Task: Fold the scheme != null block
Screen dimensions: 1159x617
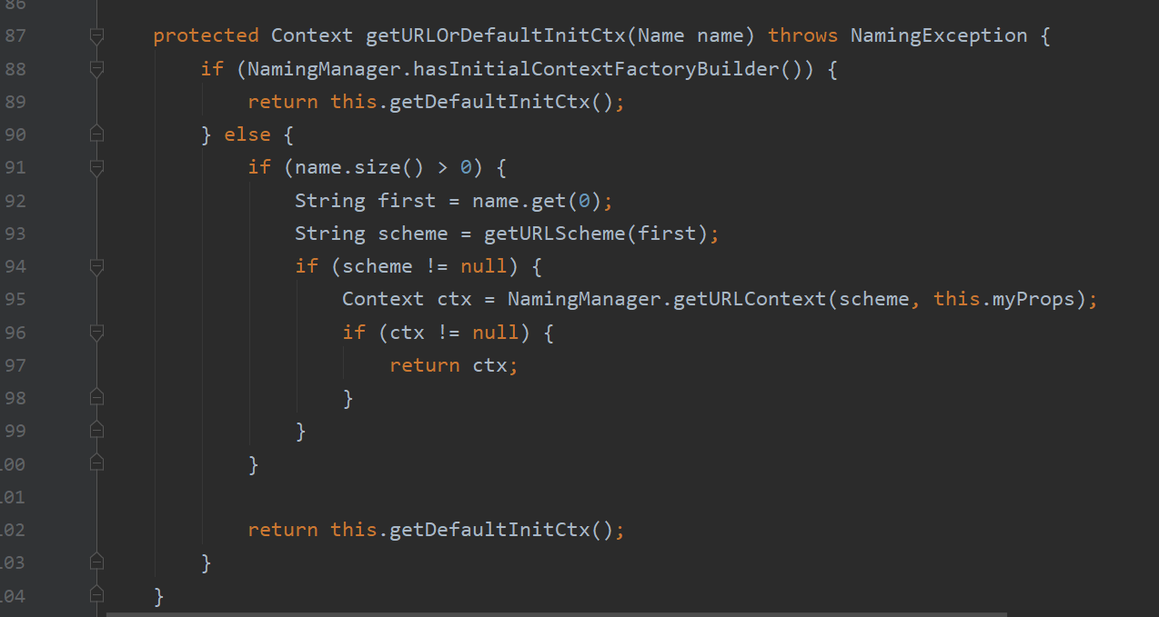Action: tap(96, 266)
